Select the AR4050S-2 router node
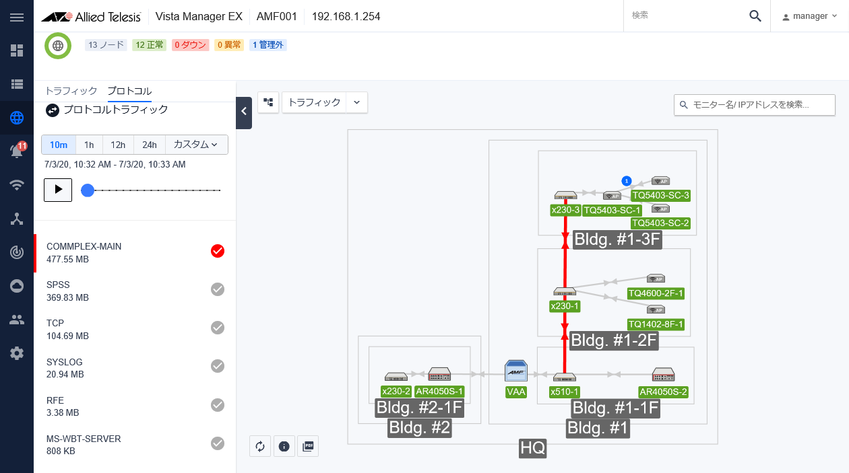This screenshot has width=849, height=473. [x=663, y=375]
